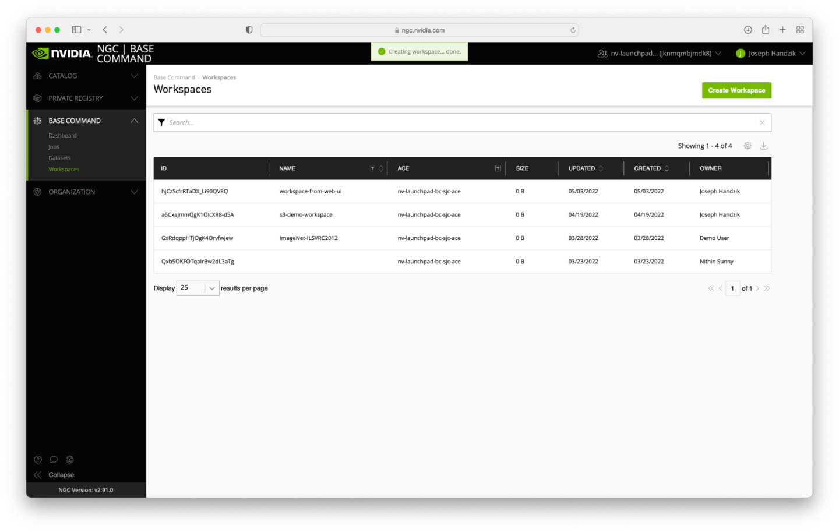Open Datasets in Base Command menu
The width and height of the screenshot is (839, 532).
click(59, 158)
